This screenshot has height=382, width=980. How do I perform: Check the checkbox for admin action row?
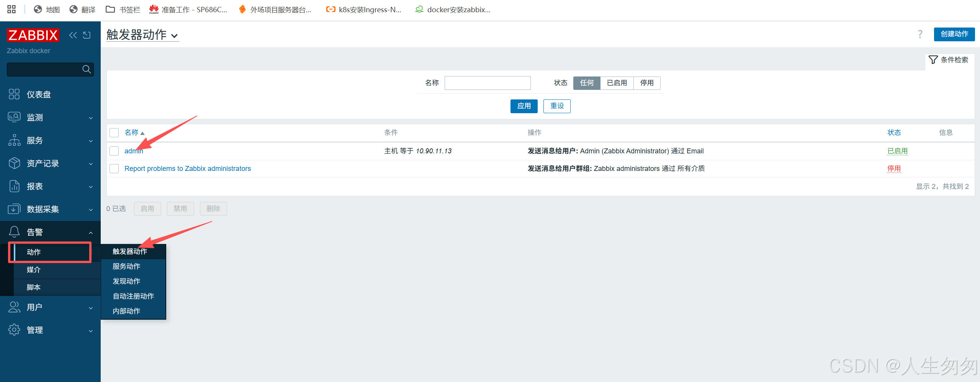pyautogui.click(x=114, y=151)
